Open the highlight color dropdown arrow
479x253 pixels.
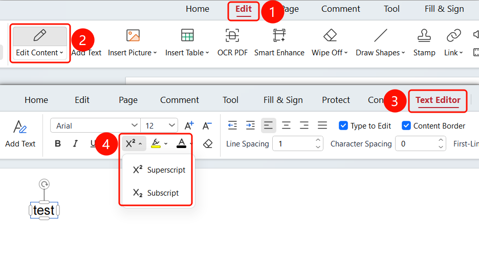point(166,144)
